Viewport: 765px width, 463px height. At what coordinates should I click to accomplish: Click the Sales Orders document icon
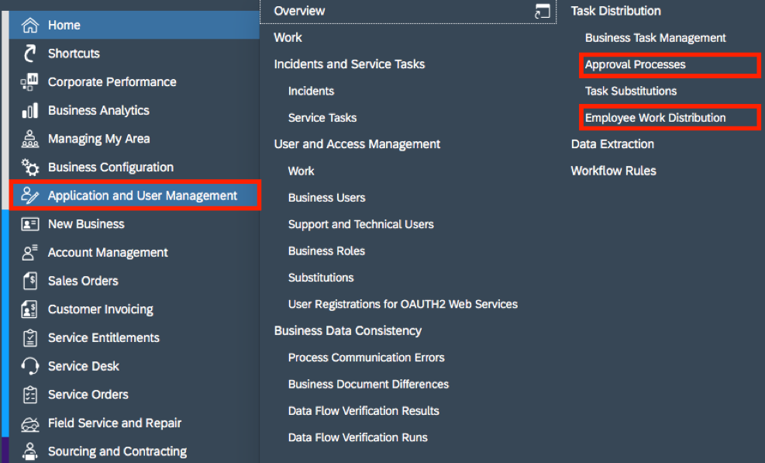point(30,281)
